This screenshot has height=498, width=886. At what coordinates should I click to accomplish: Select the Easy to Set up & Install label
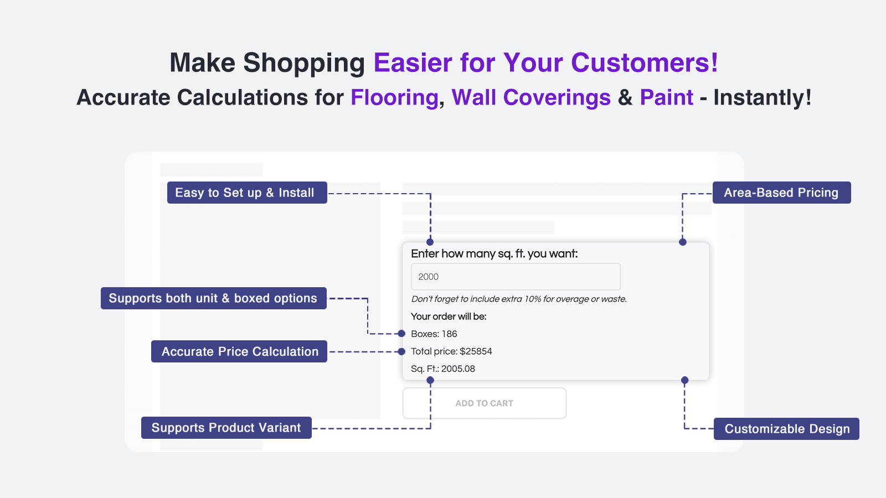(x=247, y=193)
